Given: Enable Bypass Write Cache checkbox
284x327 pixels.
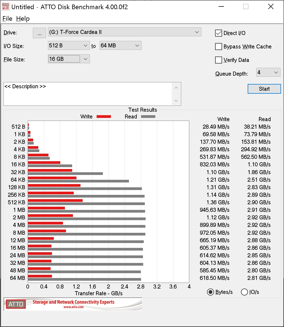Looking at the screenshot, I should (218, 47).
